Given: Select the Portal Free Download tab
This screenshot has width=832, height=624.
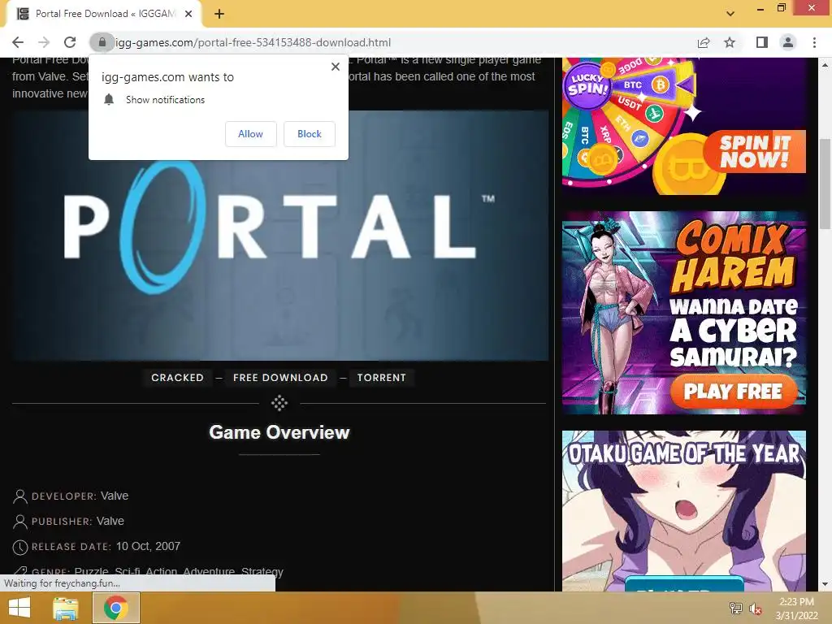Looking at the screenshot, I should tap(103, 14).
